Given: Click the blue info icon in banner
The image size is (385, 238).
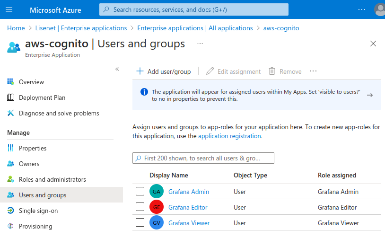Looking at the screenshot, I should click(x=144, y=92).
